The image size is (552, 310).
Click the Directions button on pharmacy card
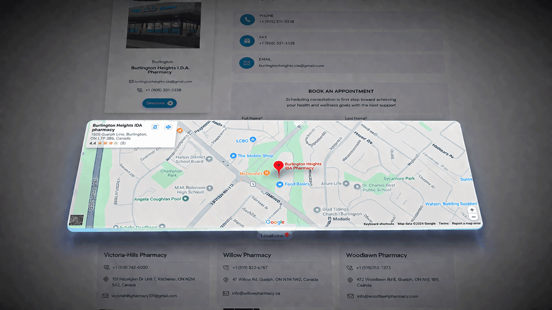pyautogui.click(x=159, y=103)
